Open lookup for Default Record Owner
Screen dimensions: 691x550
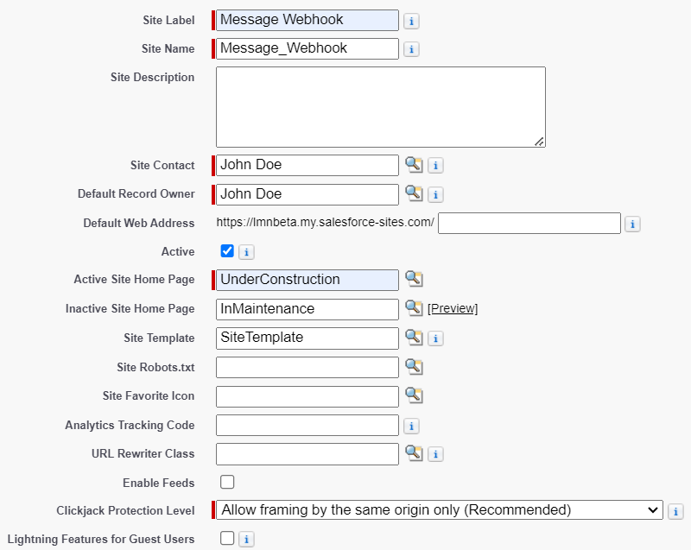tap(414, 193)
